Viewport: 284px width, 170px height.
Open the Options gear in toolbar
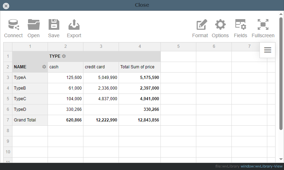click(220, 25)
